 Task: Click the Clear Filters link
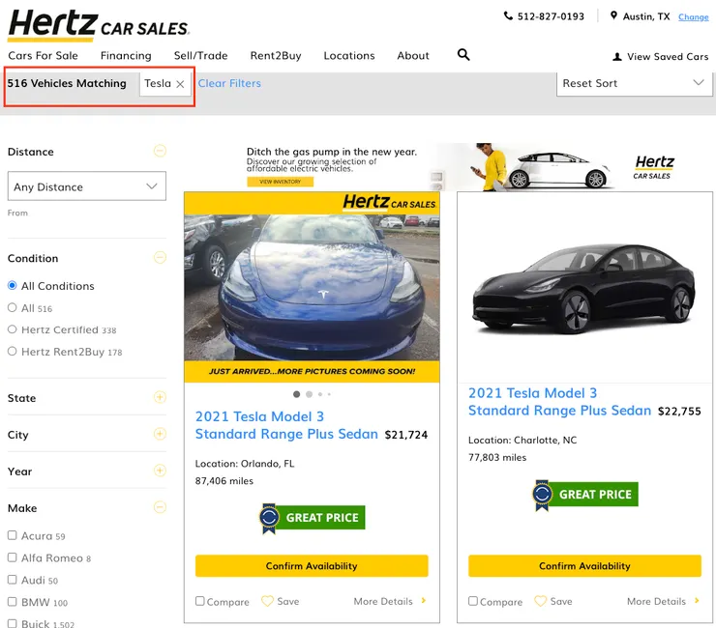pyautogui.click(x=229, y=83)
